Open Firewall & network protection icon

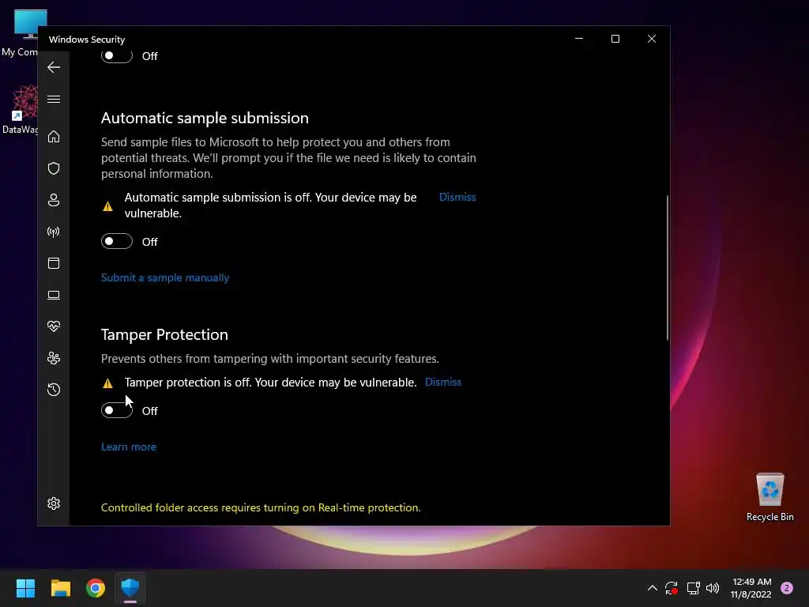(54, 232)
